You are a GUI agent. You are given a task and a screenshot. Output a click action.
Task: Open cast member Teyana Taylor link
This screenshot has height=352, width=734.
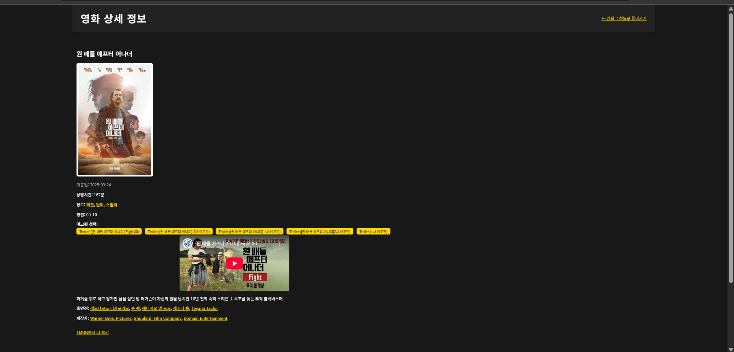204,308
